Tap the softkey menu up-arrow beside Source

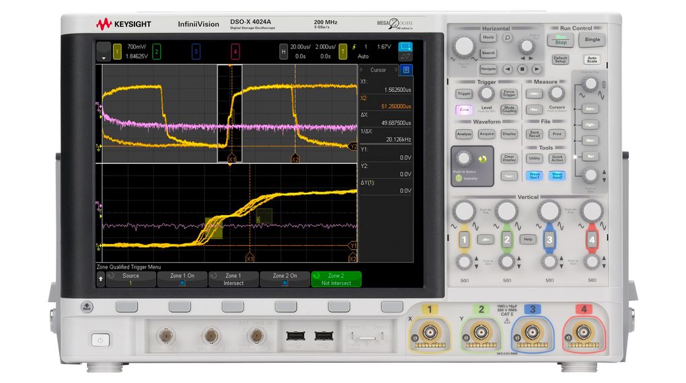[x=101, y=279]
